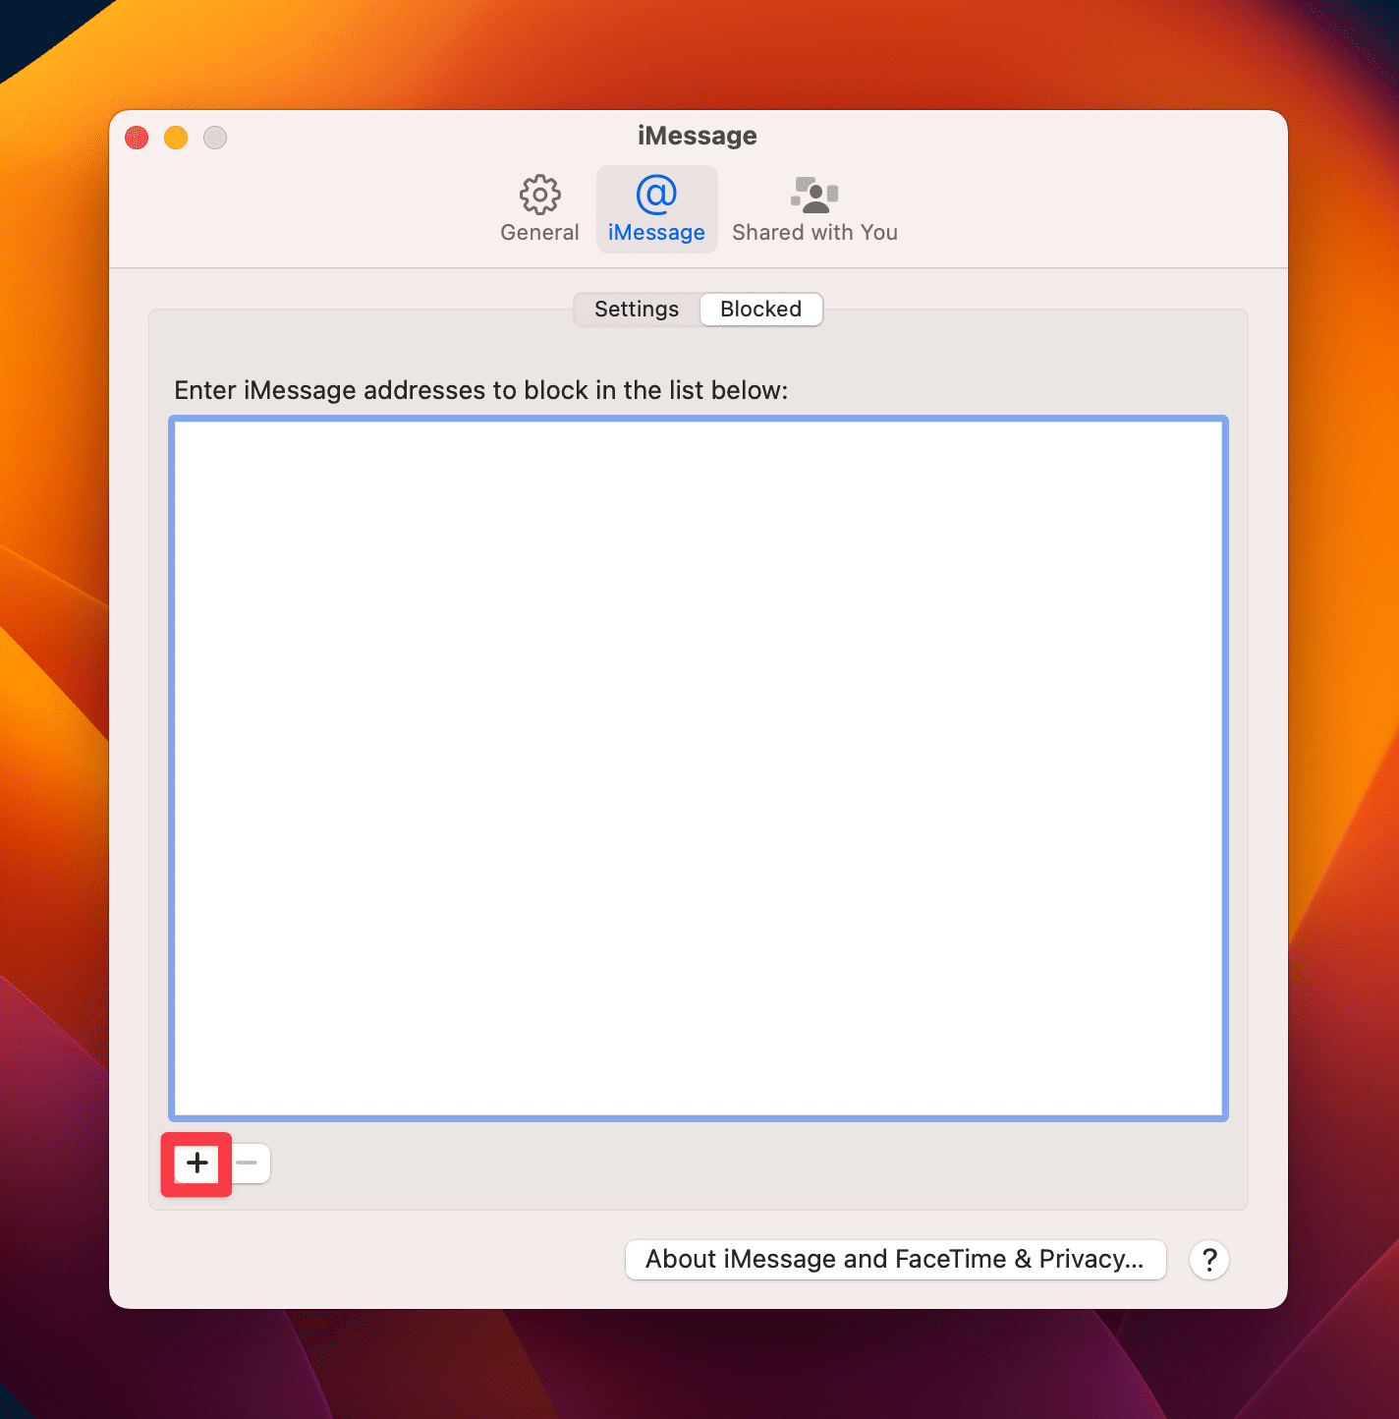Switch to the Settings tab
The height and width of the screenshot is (1419, 1399).
(635, 309)
